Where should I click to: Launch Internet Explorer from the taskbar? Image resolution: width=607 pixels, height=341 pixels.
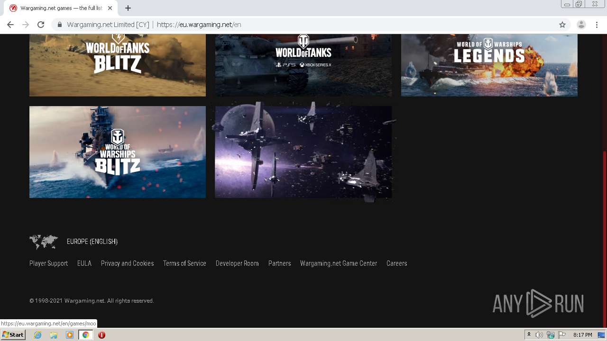pos(37,335)
